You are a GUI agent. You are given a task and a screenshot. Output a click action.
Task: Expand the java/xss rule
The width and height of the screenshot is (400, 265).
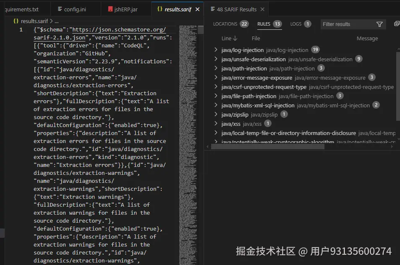(x=216, y=124)
